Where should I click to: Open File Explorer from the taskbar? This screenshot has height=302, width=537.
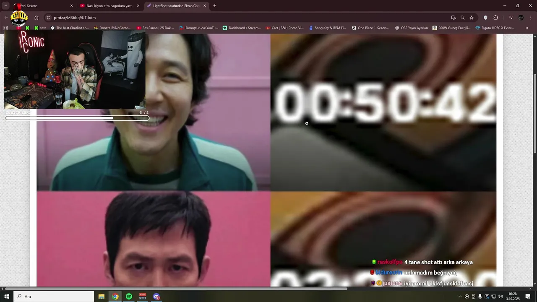pyautogui.click(x=102, y=297)
